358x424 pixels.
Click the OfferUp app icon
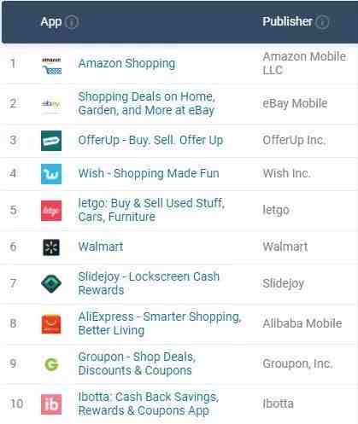tap(51, 141)
